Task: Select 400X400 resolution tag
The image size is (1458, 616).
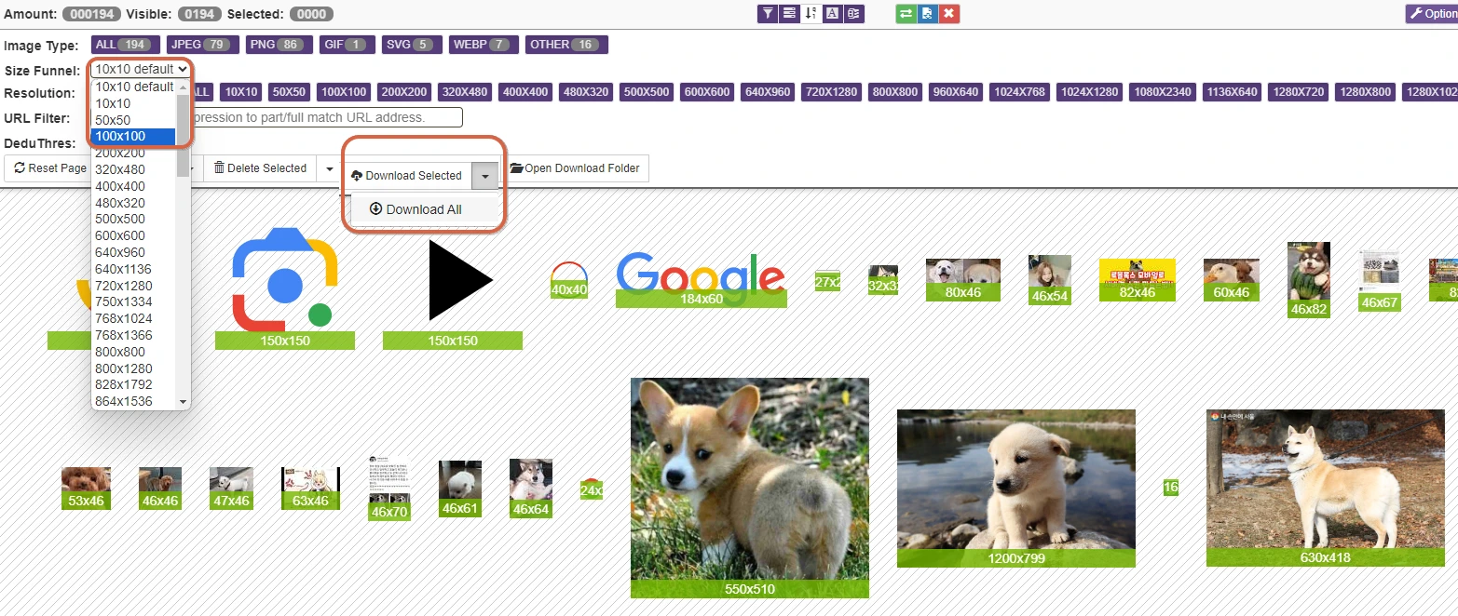Action: 526,92
